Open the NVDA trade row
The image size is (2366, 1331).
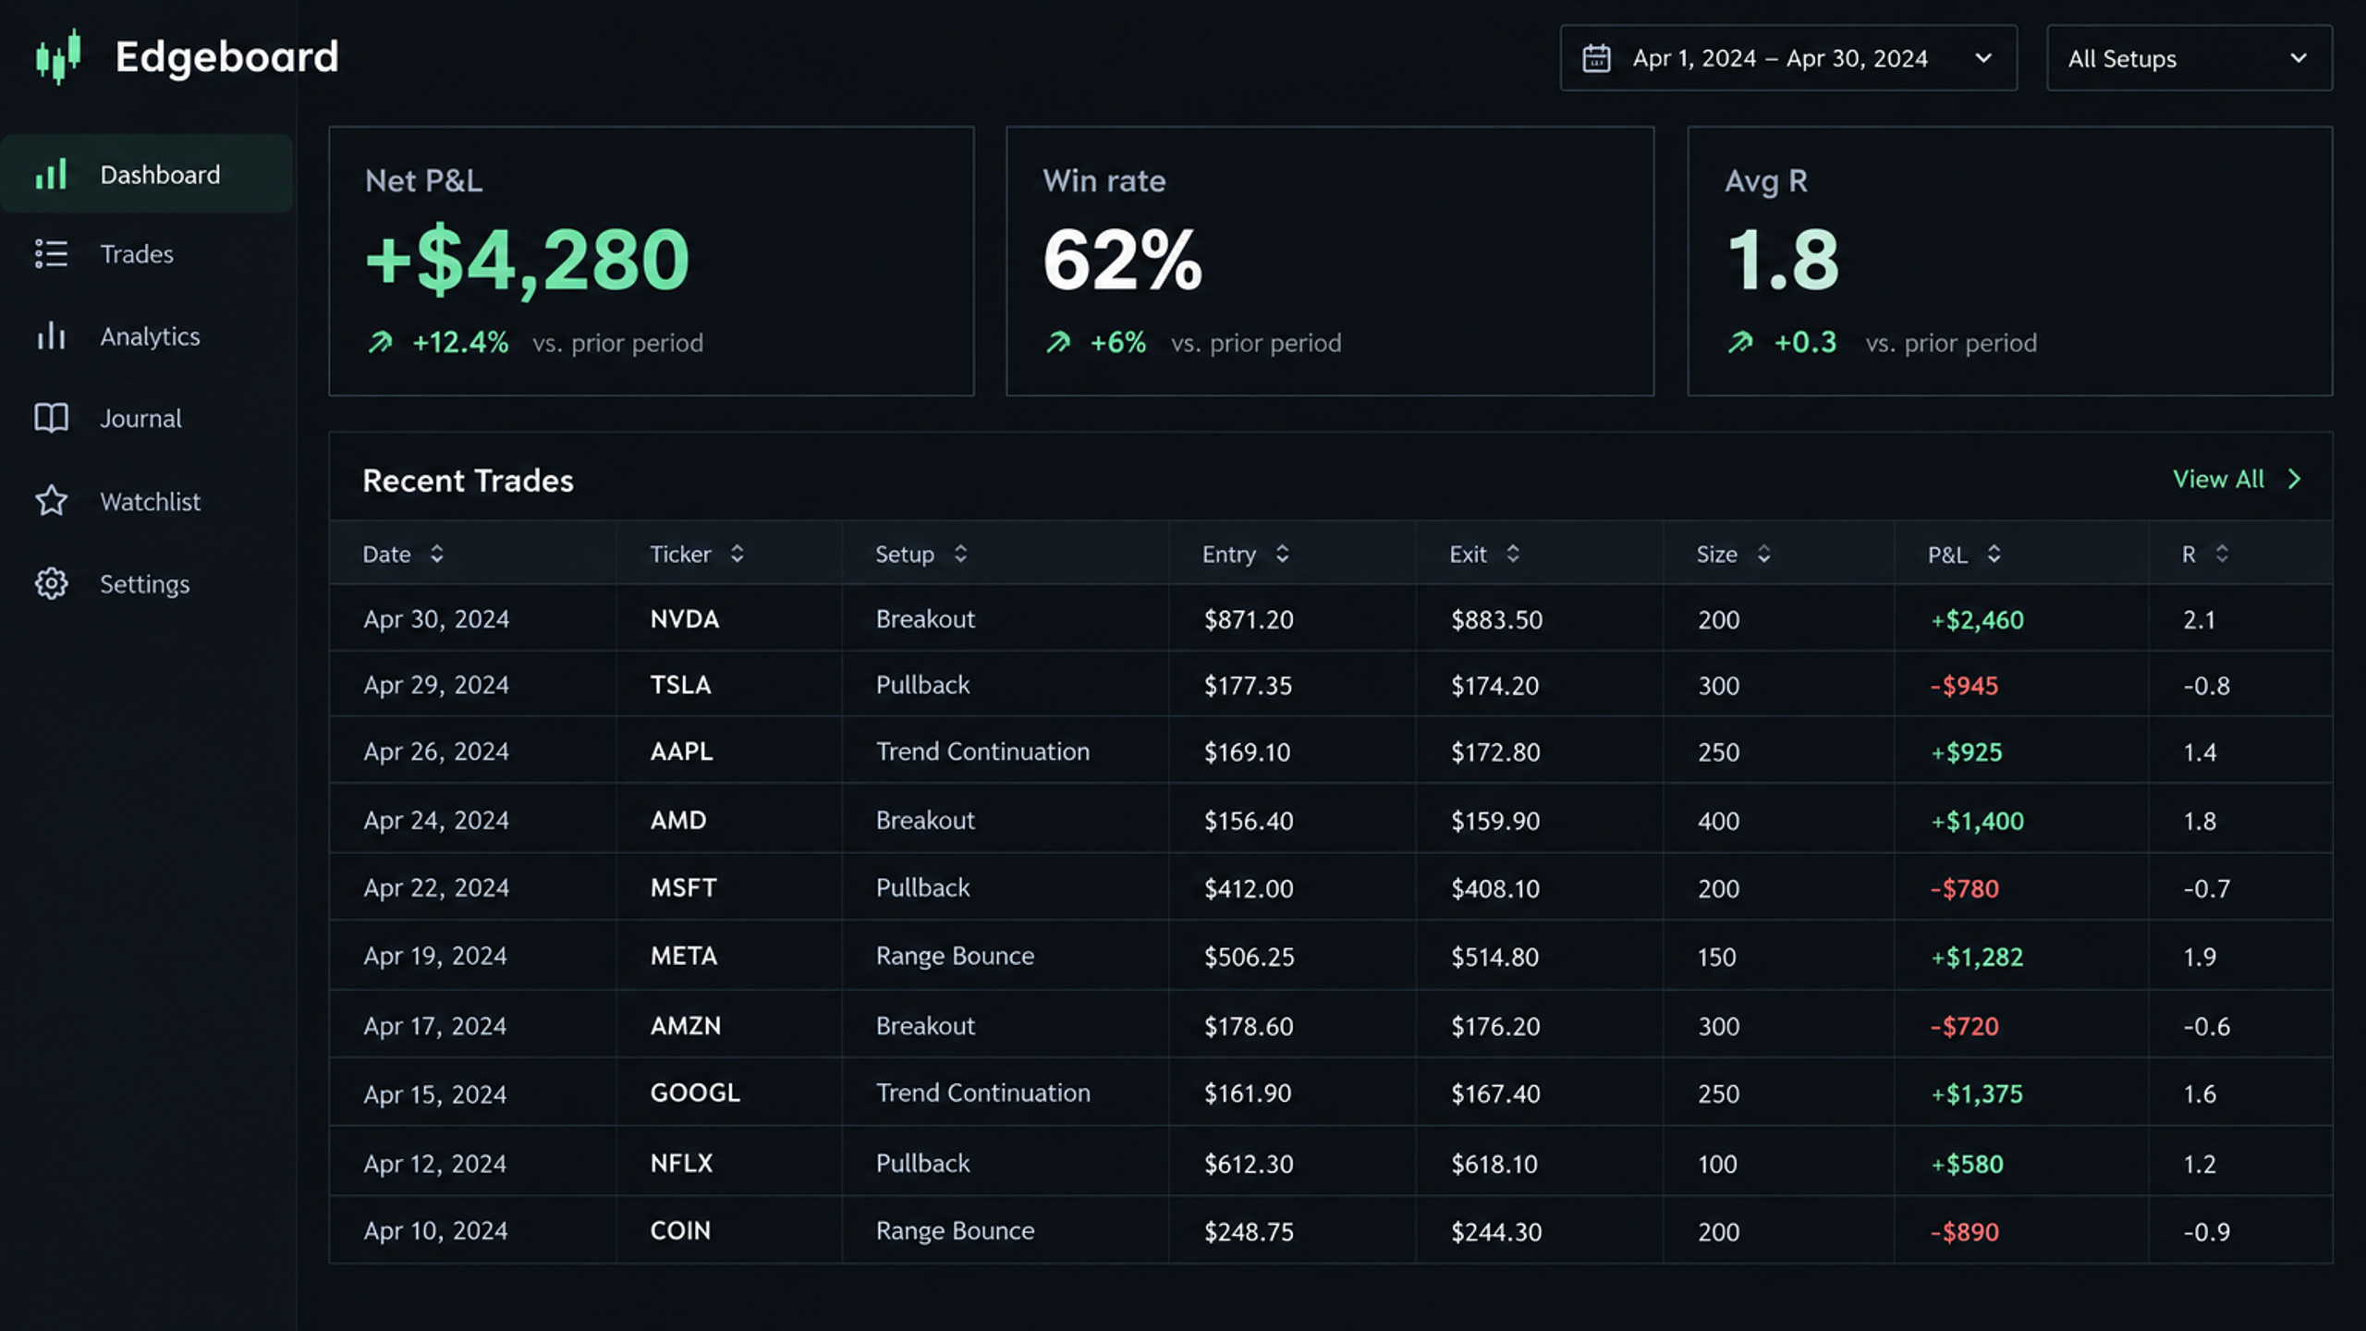click(1331, 618)
